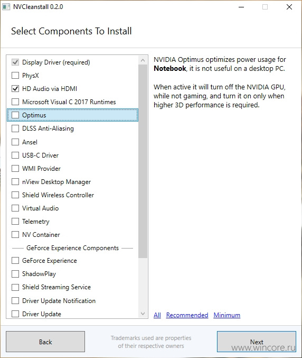Click the component list scrollbar thumb
Image resolution: width=302 pixels, height=358 pixels.
143,161
